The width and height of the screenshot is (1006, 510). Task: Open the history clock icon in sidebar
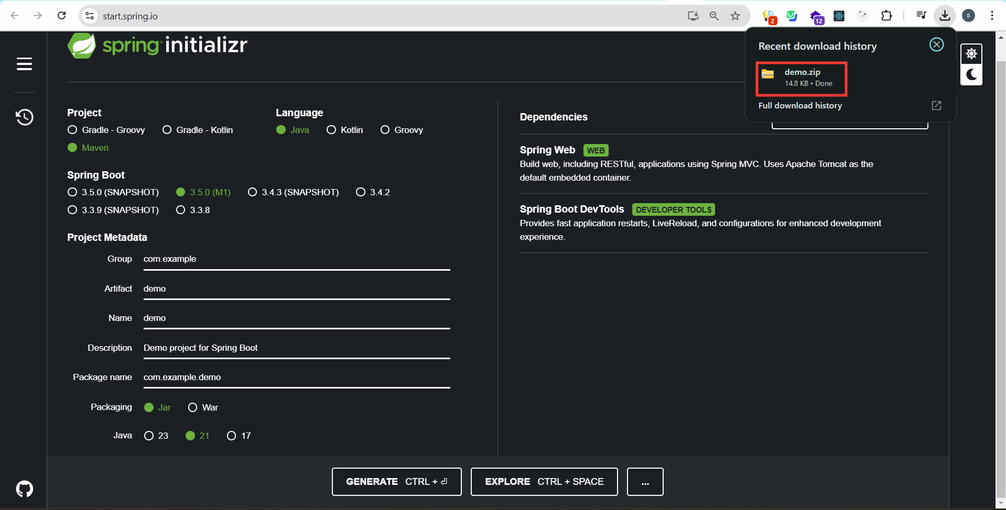tap(24, 117)
